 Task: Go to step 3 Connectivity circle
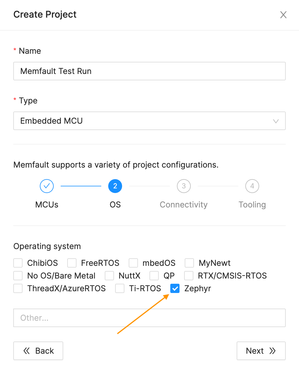pyautogui.click(x=184, y=186)
